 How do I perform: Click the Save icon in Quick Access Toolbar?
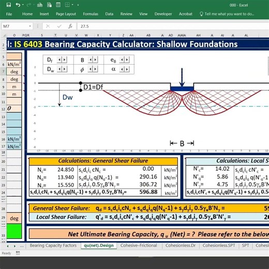coord(9,5)
